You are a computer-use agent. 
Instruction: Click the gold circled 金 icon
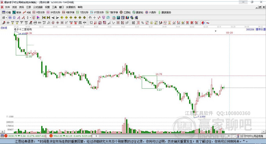click(151, 23)
